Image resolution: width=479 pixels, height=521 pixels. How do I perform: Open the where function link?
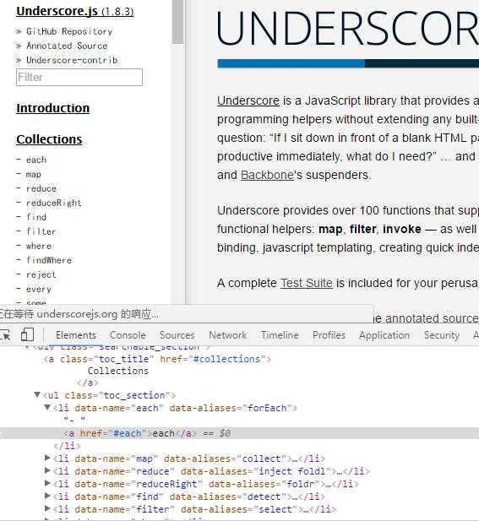coord(39,246)
